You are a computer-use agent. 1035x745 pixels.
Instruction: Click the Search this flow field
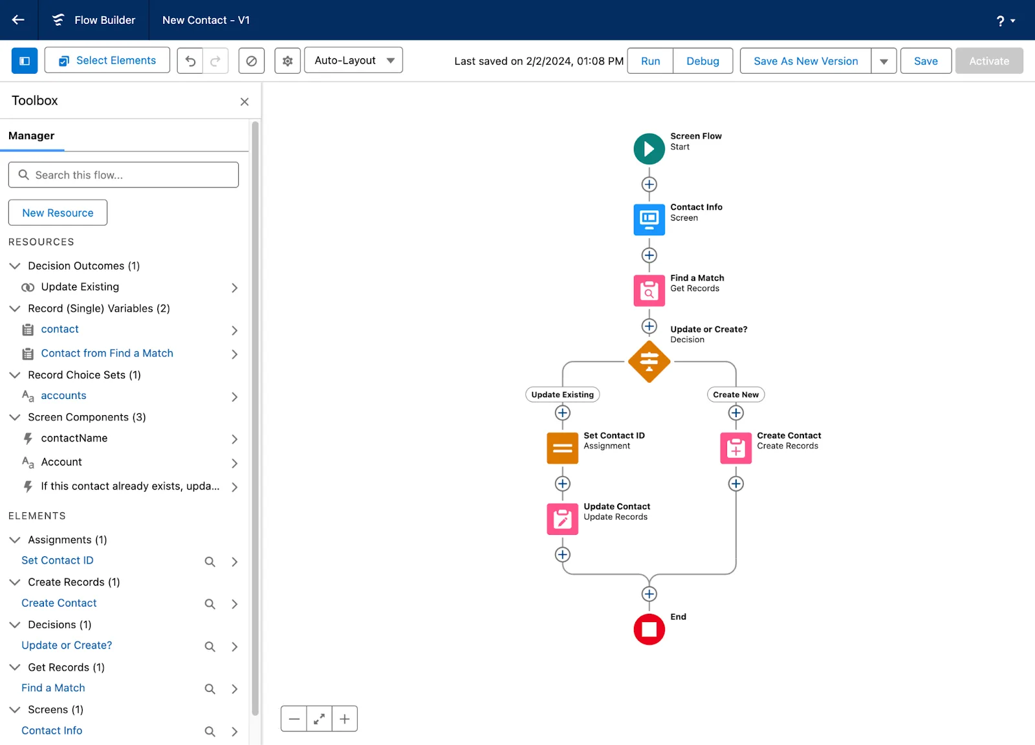pyautogui.click(x=124, y=175)
